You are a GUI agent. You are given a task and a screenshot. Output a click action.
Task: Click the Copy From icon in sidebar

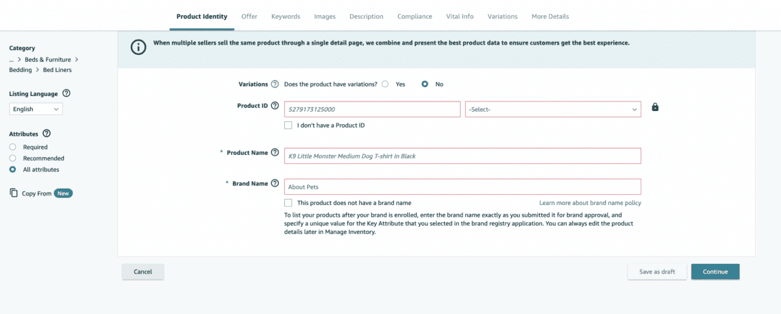pos(14,193)
